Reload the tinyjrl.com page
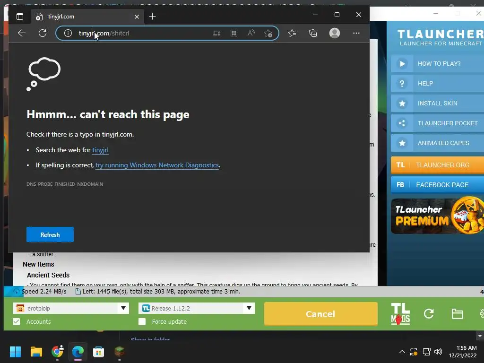This screenshot has width=484, height=363. (43, 33)
